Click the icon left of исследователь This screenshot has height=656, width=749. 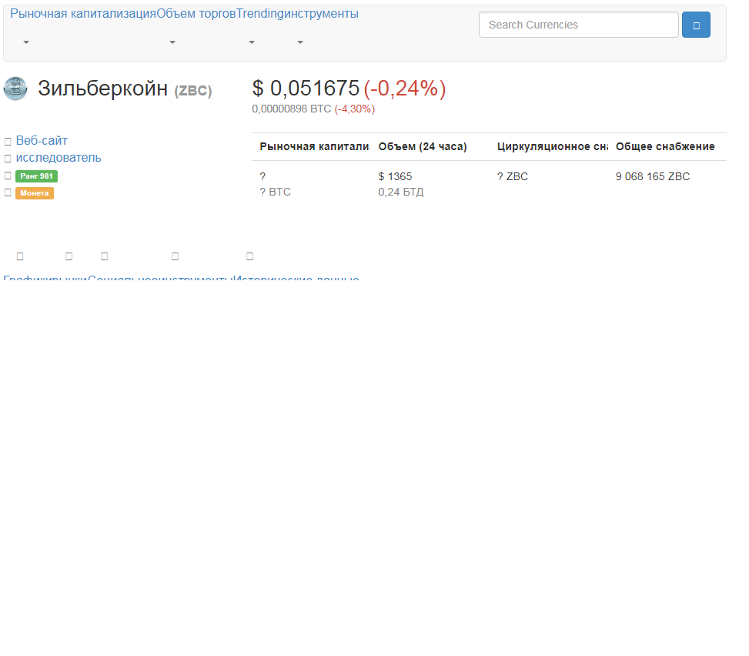pos(8,159)
